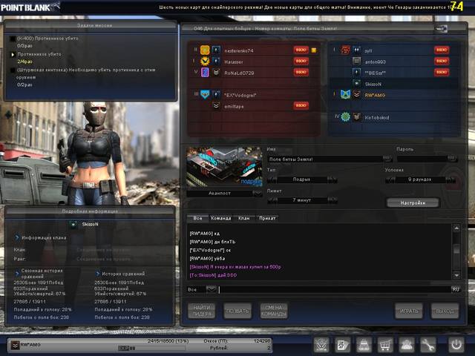Open the map selection dropdown arrow
Viewport: 475px width, 356px height.
(258, 193)
